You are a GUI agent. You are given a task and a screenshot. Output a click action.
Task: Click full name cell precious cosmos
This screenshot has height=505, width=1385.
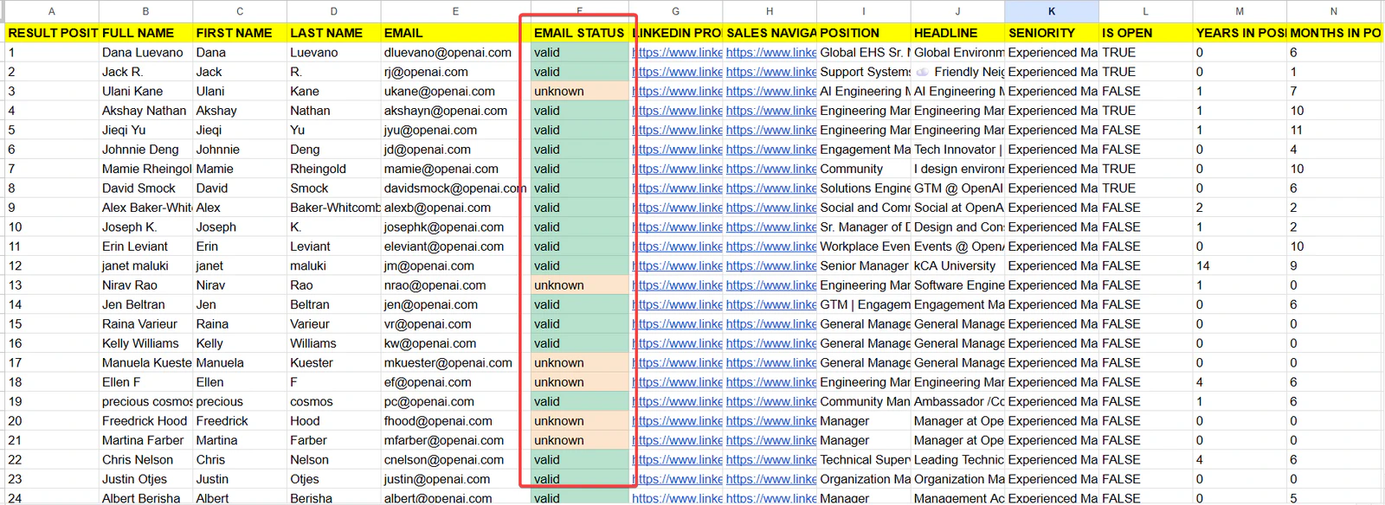145,402
